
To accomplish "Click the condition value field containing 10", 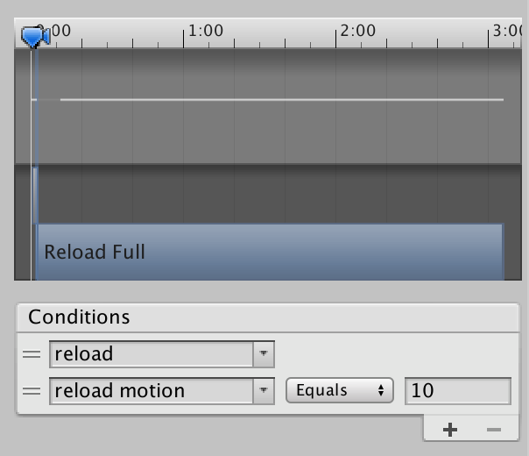I will [x=457, y=391].
